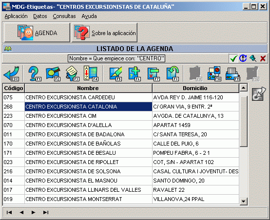270x220 pixels.
Task: Remove the filter with red X
Action: (263, 58)
